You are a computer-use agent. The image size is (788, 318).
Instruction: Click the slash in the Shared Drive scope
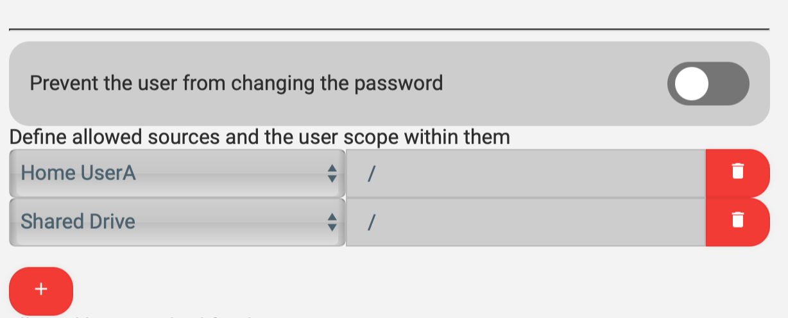click(371, 222)
